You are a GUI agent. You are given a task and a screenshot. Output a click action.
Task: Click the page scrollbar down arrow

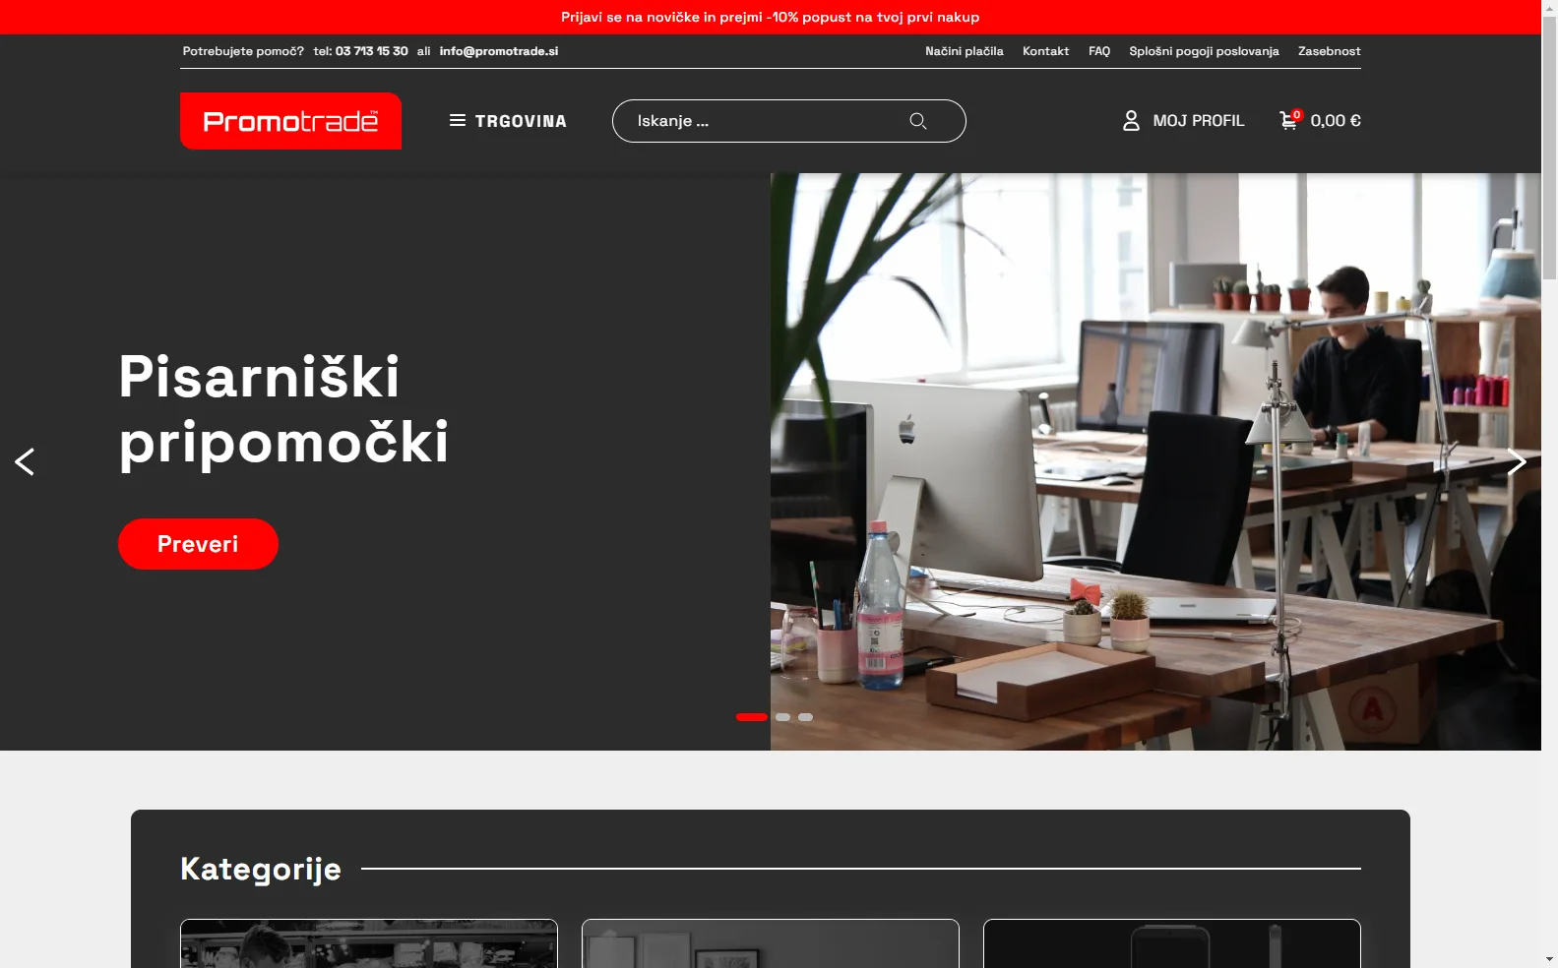(x=1549, y=959)
